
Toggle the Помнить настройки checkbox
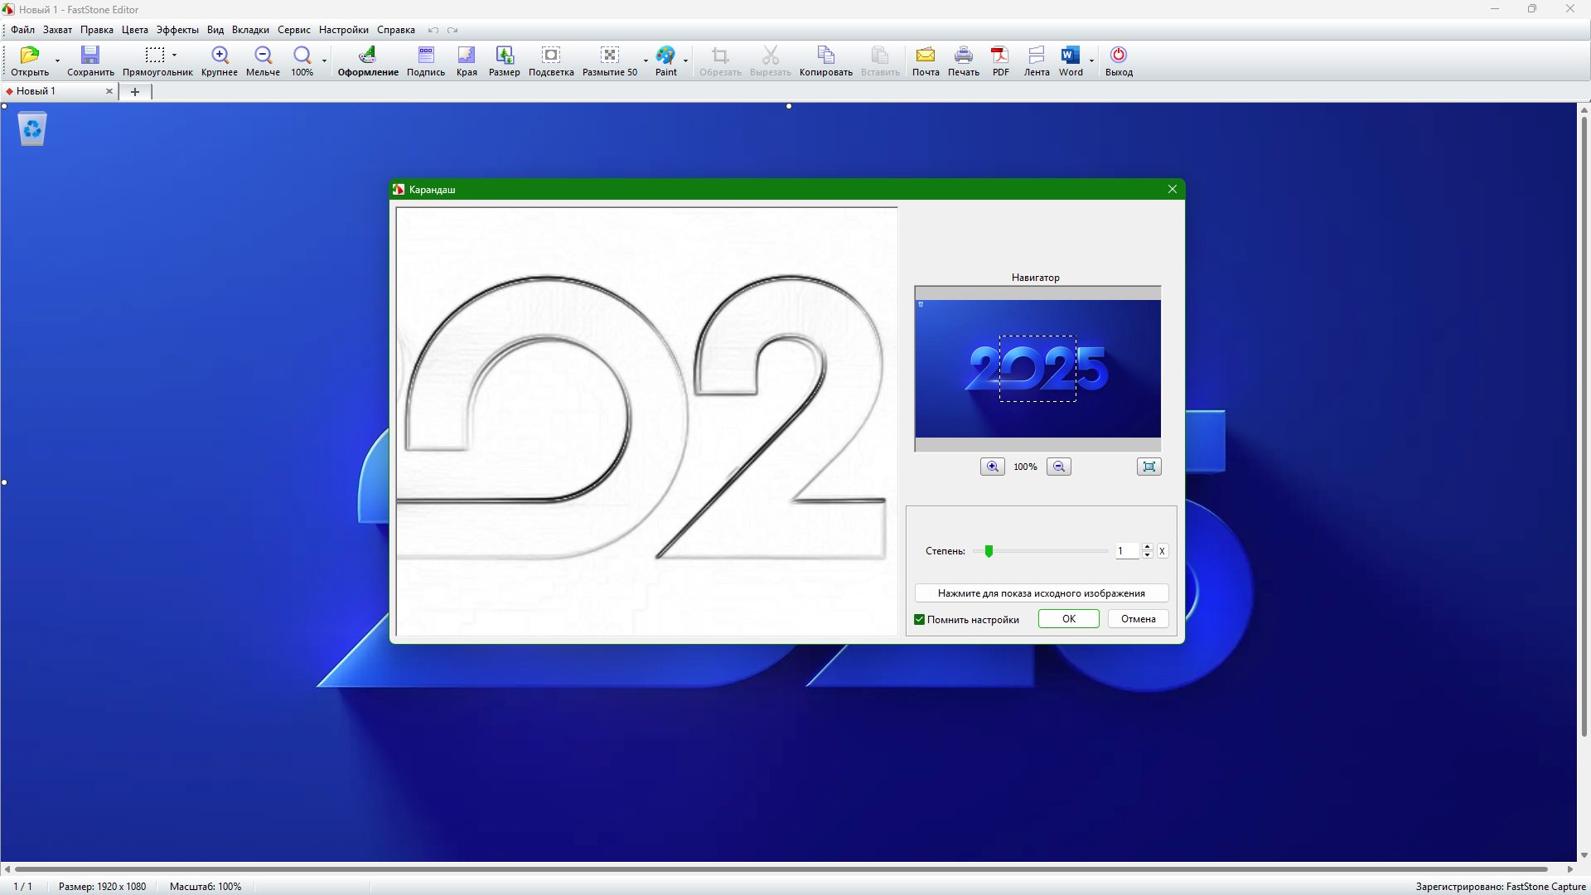pyautogui.click(x=920, y=620)
